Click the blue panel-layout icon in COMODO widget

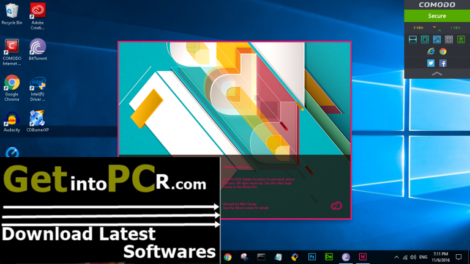tap(437, 40)
